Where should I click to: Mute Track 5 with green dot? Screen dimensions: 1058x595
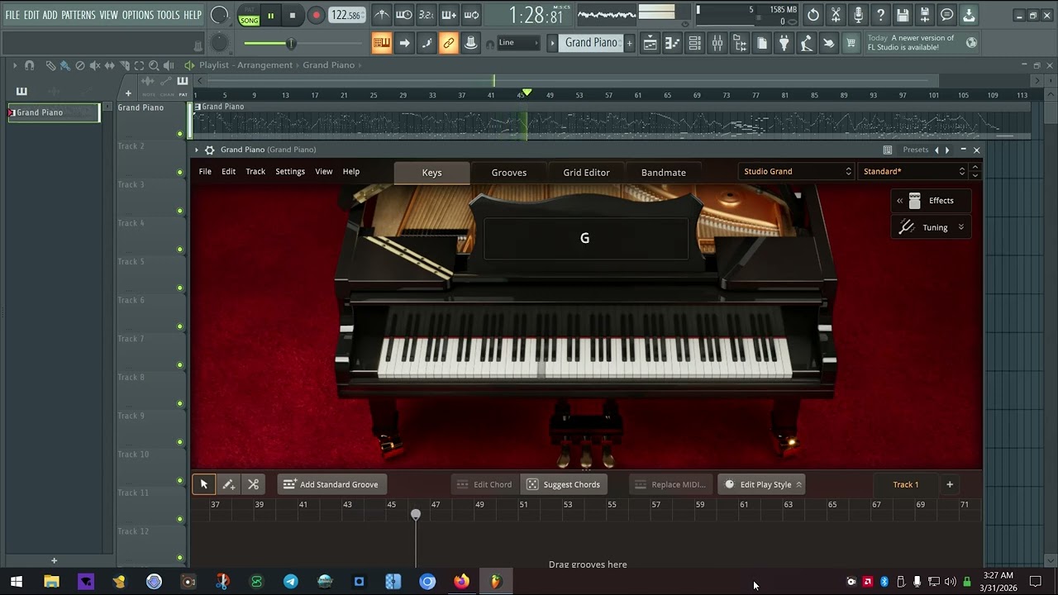pyautogui.click(x=180, y=288)
